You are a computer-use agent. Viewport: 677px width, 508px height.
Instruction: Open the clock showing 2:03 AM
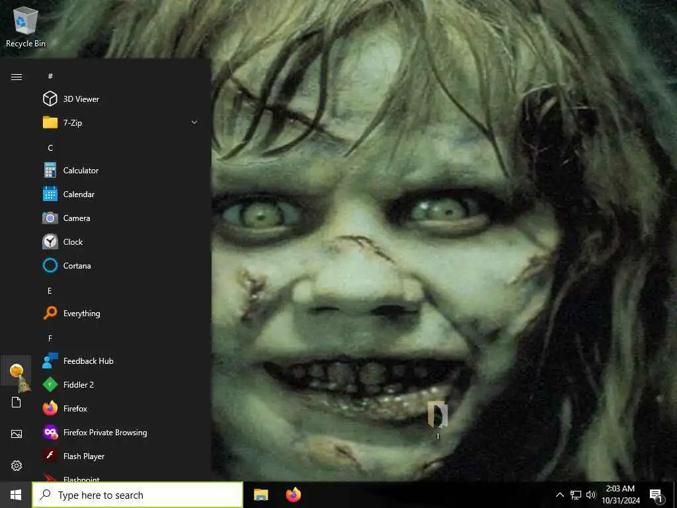coord(620,495)
